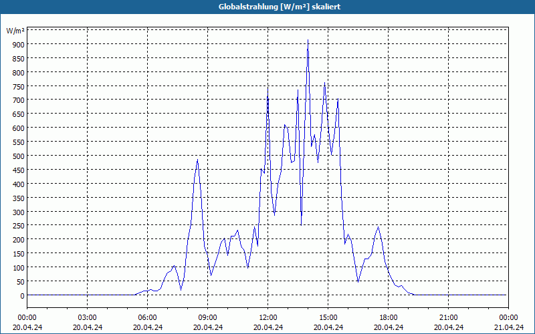
Task: Select the y-axis value '750'
Action: (19, 87)
